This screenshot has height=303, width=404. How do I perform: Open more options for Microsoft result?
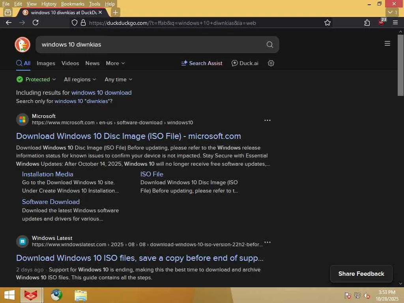pyautogui.click(x=267, y=120)
